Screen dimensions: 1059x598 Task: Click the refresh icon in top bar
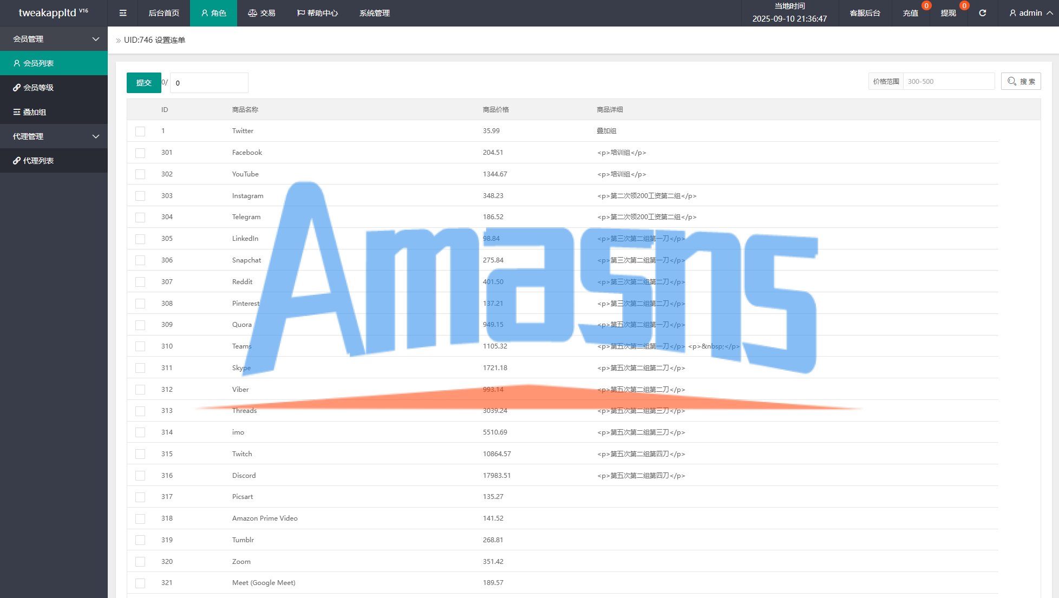click(x=982, y=13)
